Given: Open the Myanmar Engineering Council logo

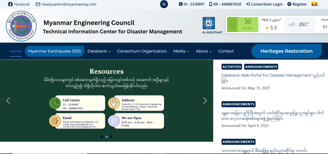Looking at the screenshot, I should click(21, 26).
